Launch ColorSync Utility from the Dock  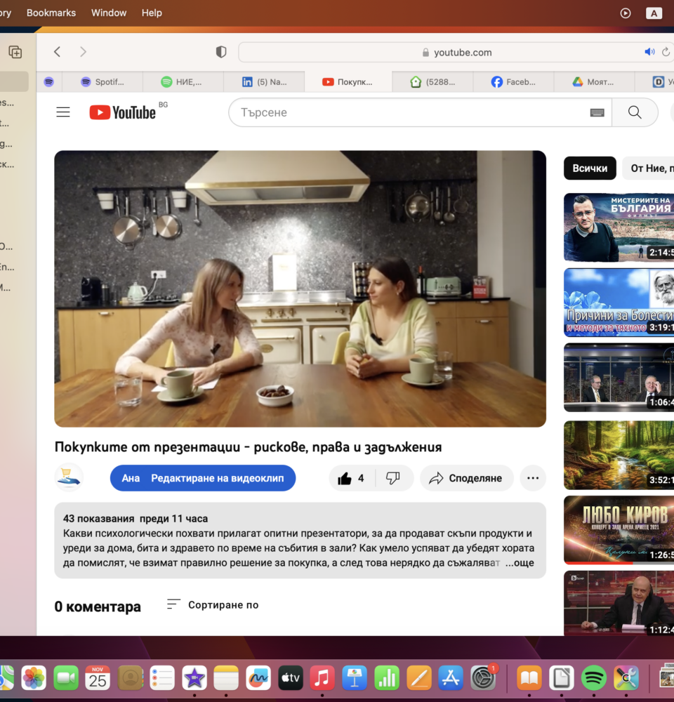point(626,678)
